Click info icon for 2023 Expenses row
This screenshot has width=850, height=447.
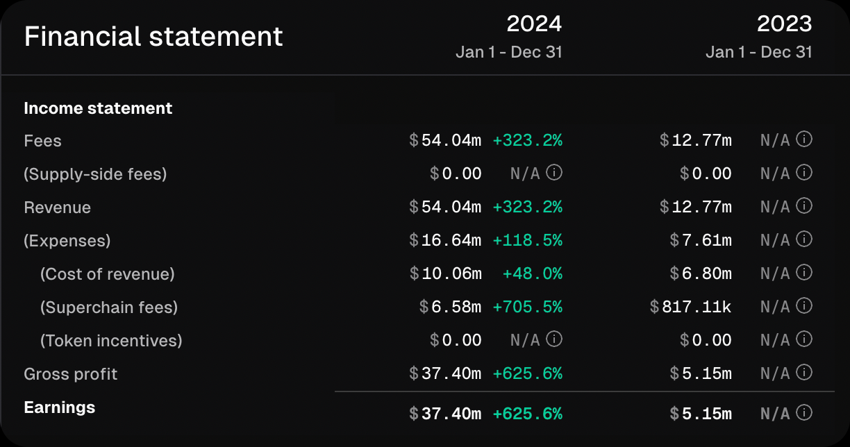tap(804, 239)
